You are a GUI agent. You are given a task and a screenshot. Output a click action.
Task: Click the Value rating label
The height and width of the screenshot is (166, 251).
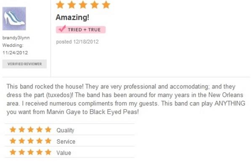(64, 153)
